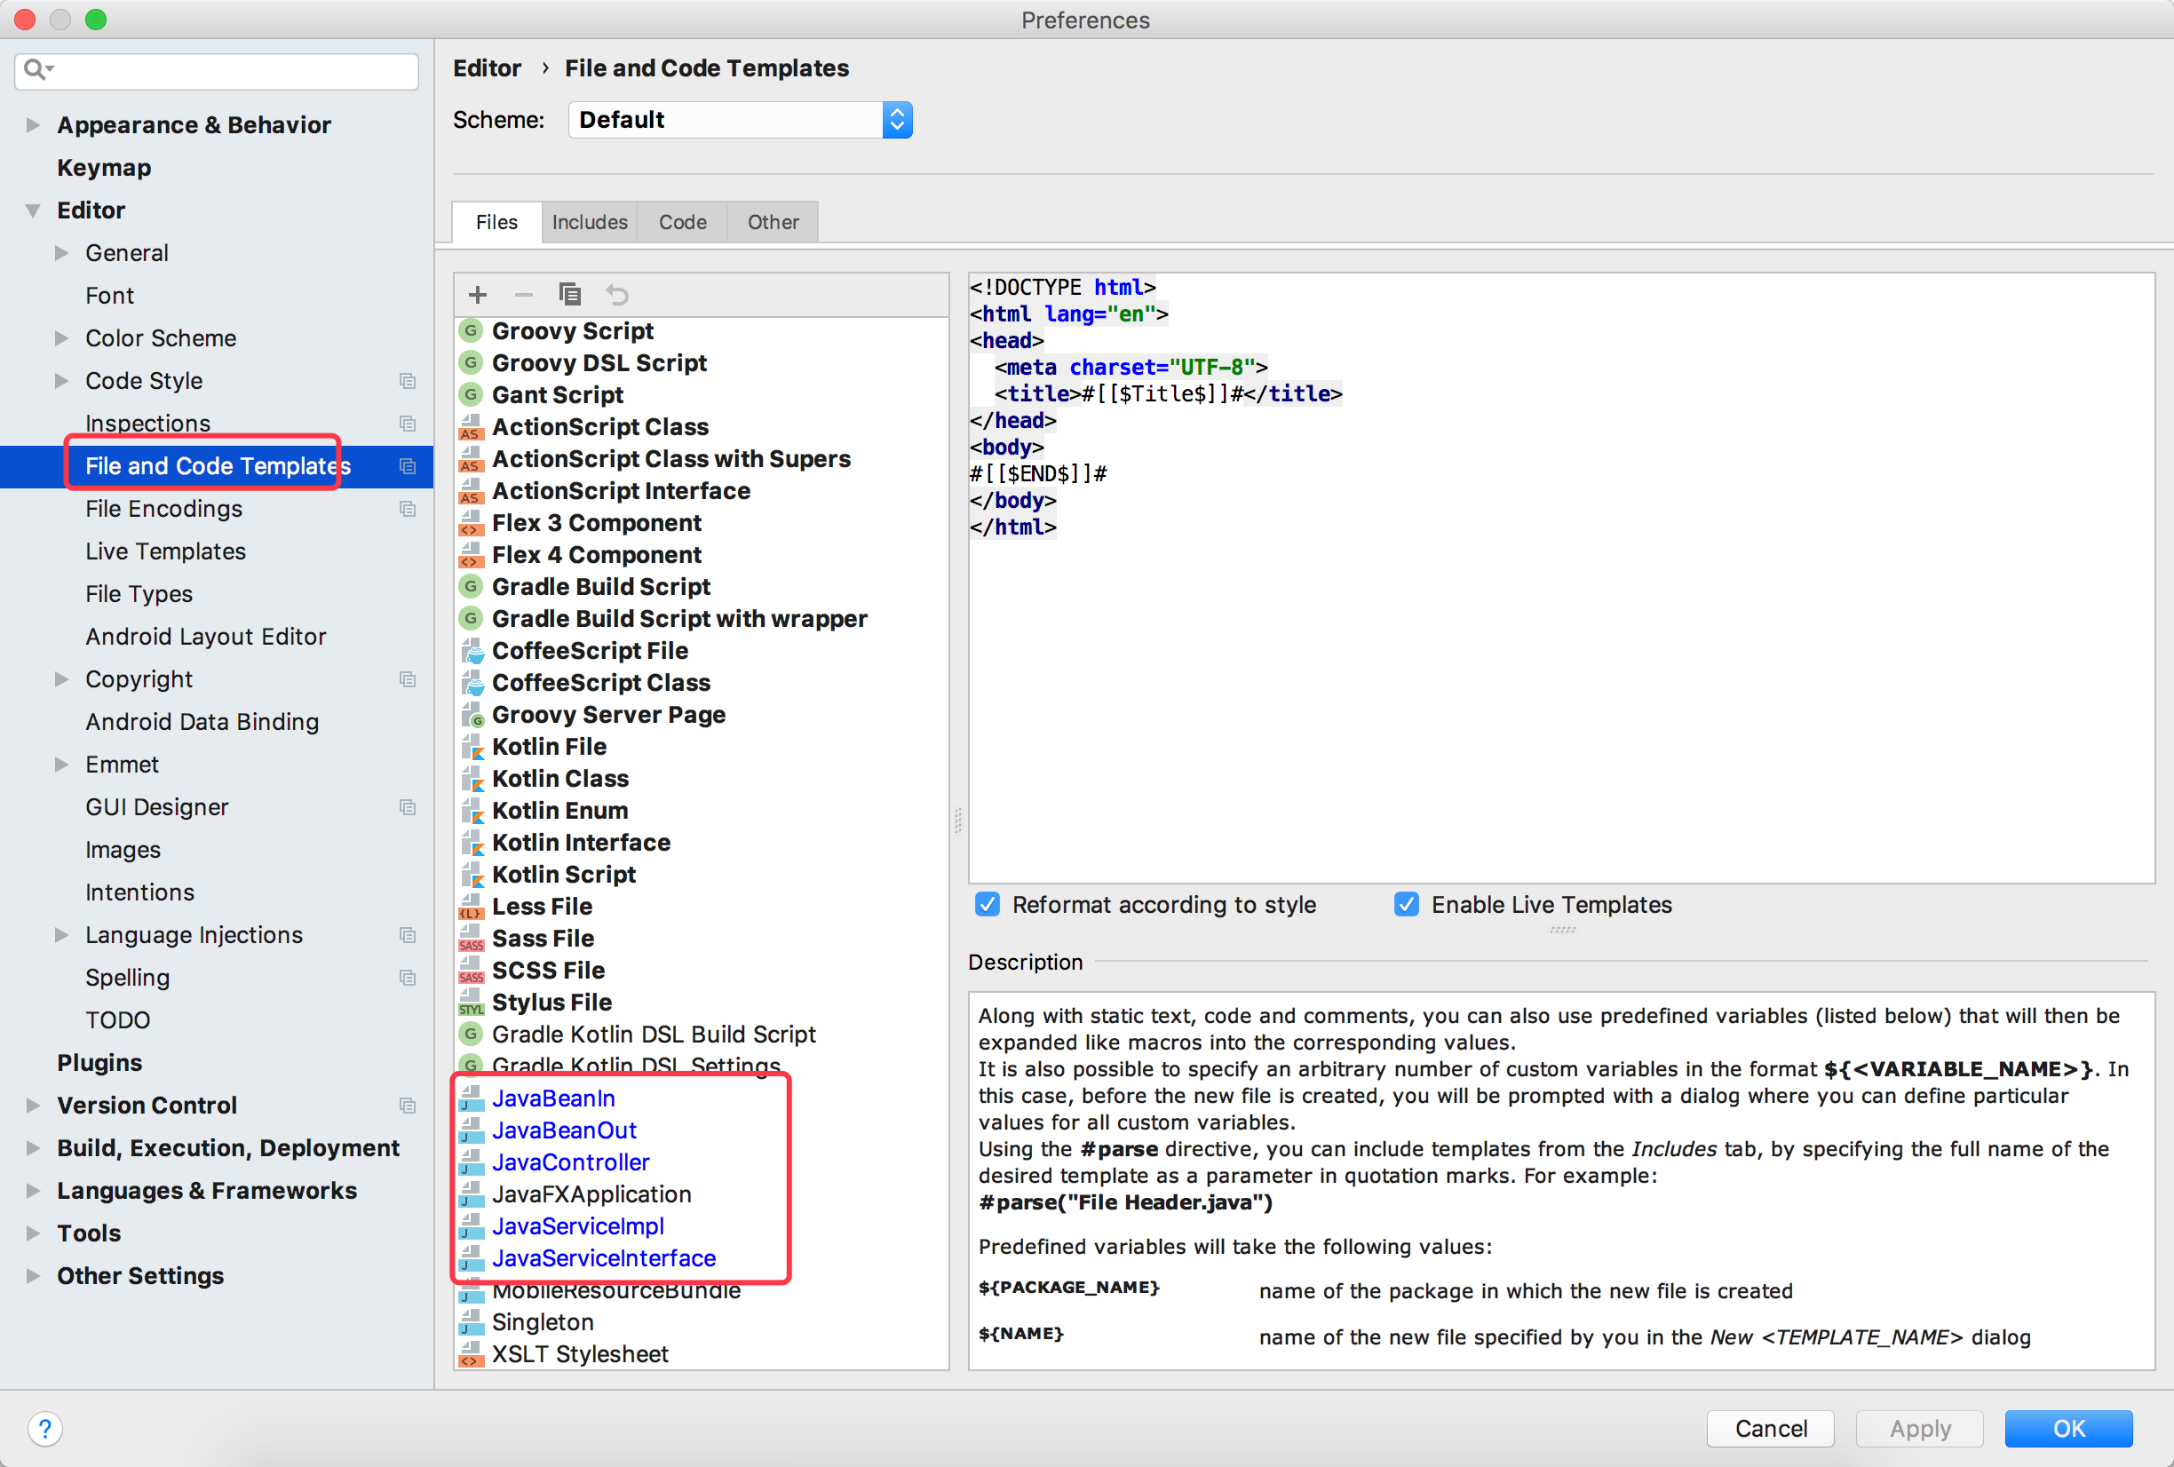Select the JavaServiceImpl template
This screenshot has width=2174, height=1467.
coord(578,1226)
